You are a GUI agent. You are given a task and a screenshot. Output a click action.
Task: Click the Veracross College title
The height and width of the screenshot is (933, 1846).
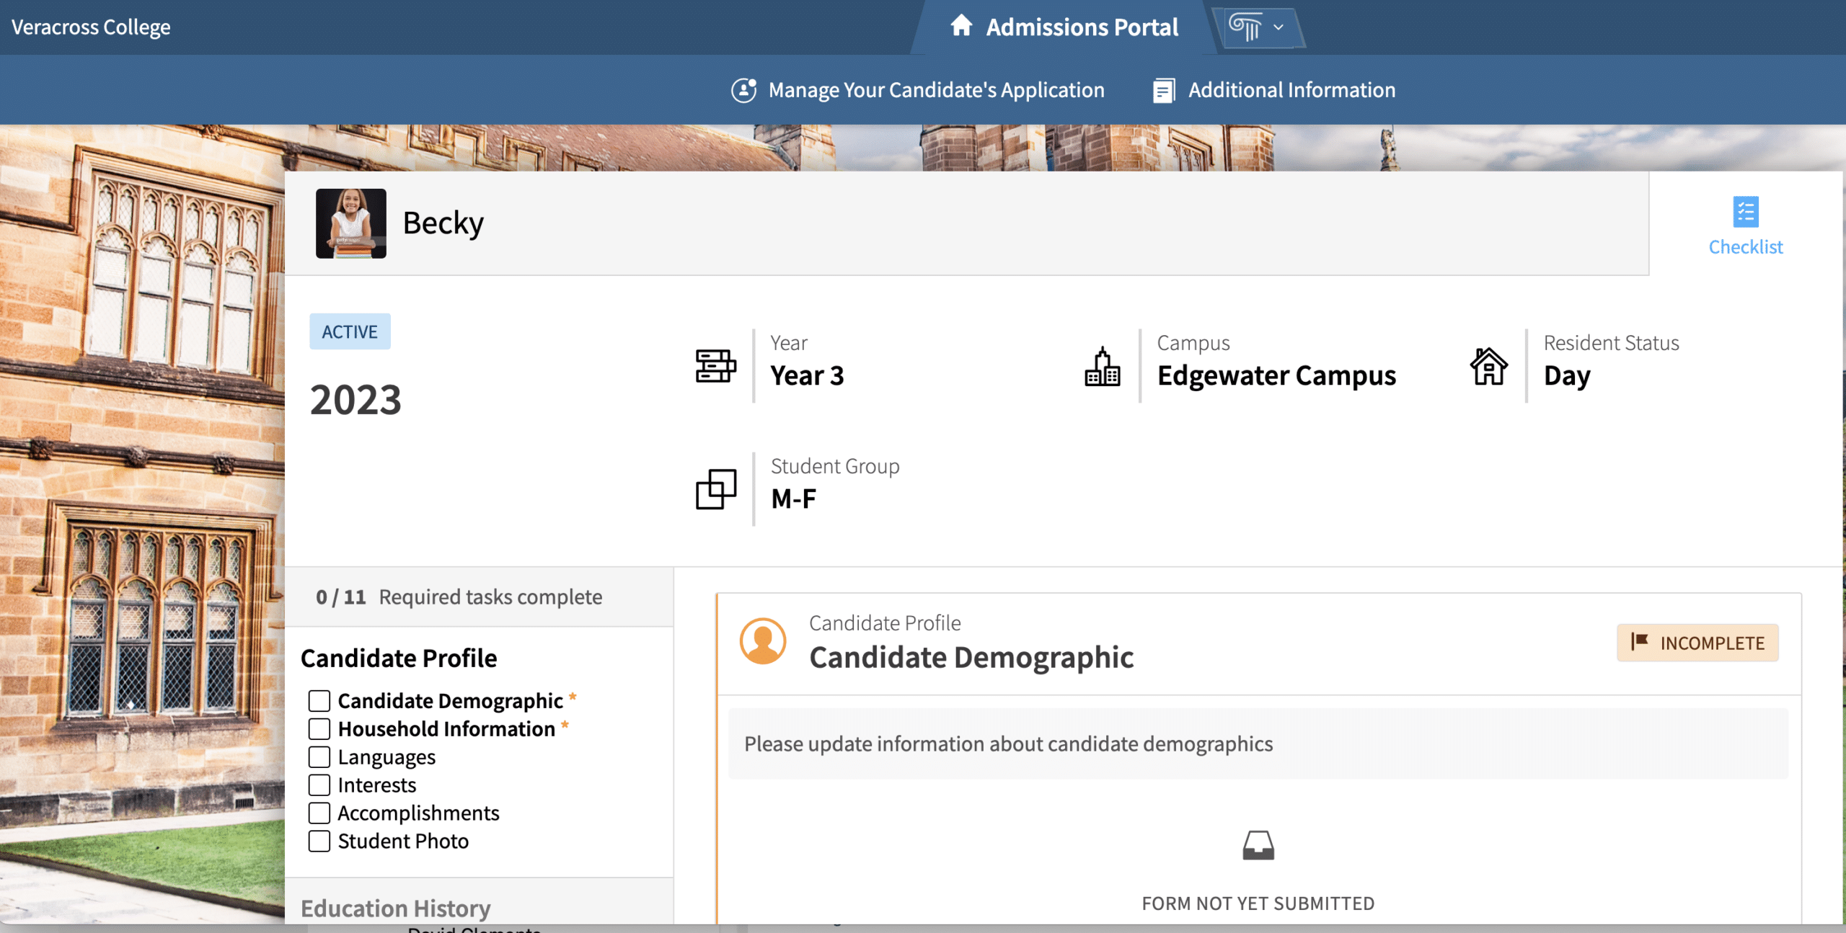(x=91, y=27)
